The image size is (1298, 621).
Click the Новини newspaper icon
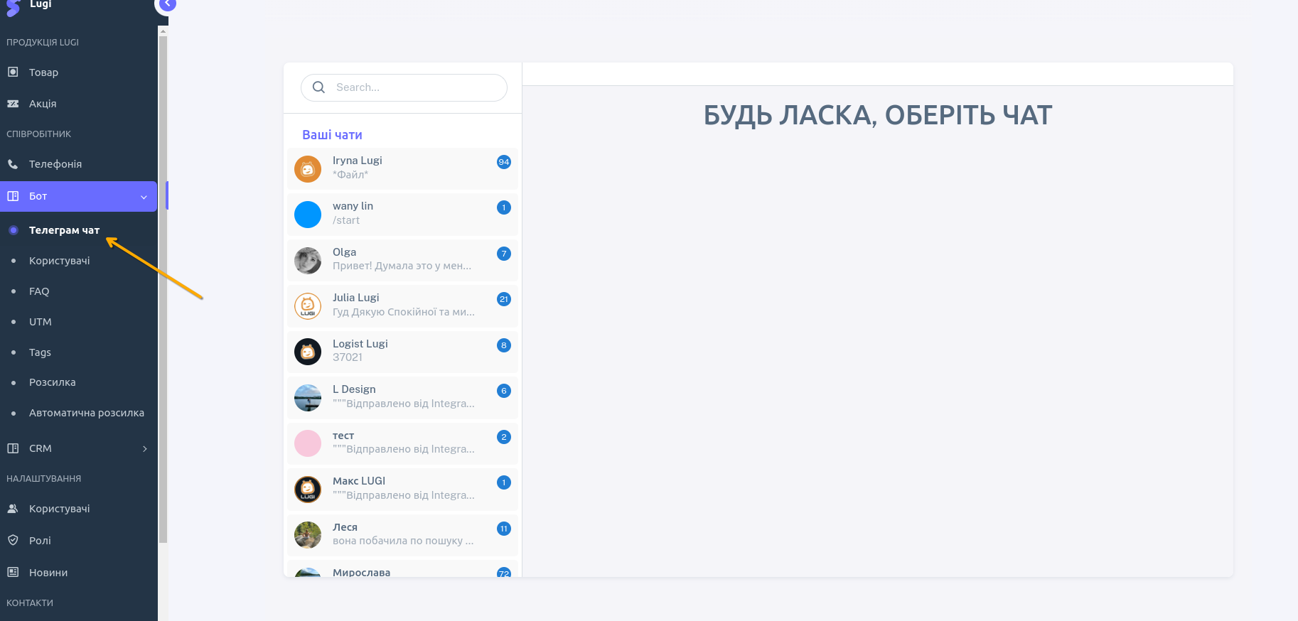(x=13, y=572)
